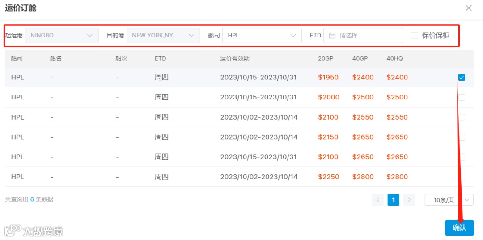Click the calendar icon in ETD field
Screen dimensions: 483x240
[332, 35]
